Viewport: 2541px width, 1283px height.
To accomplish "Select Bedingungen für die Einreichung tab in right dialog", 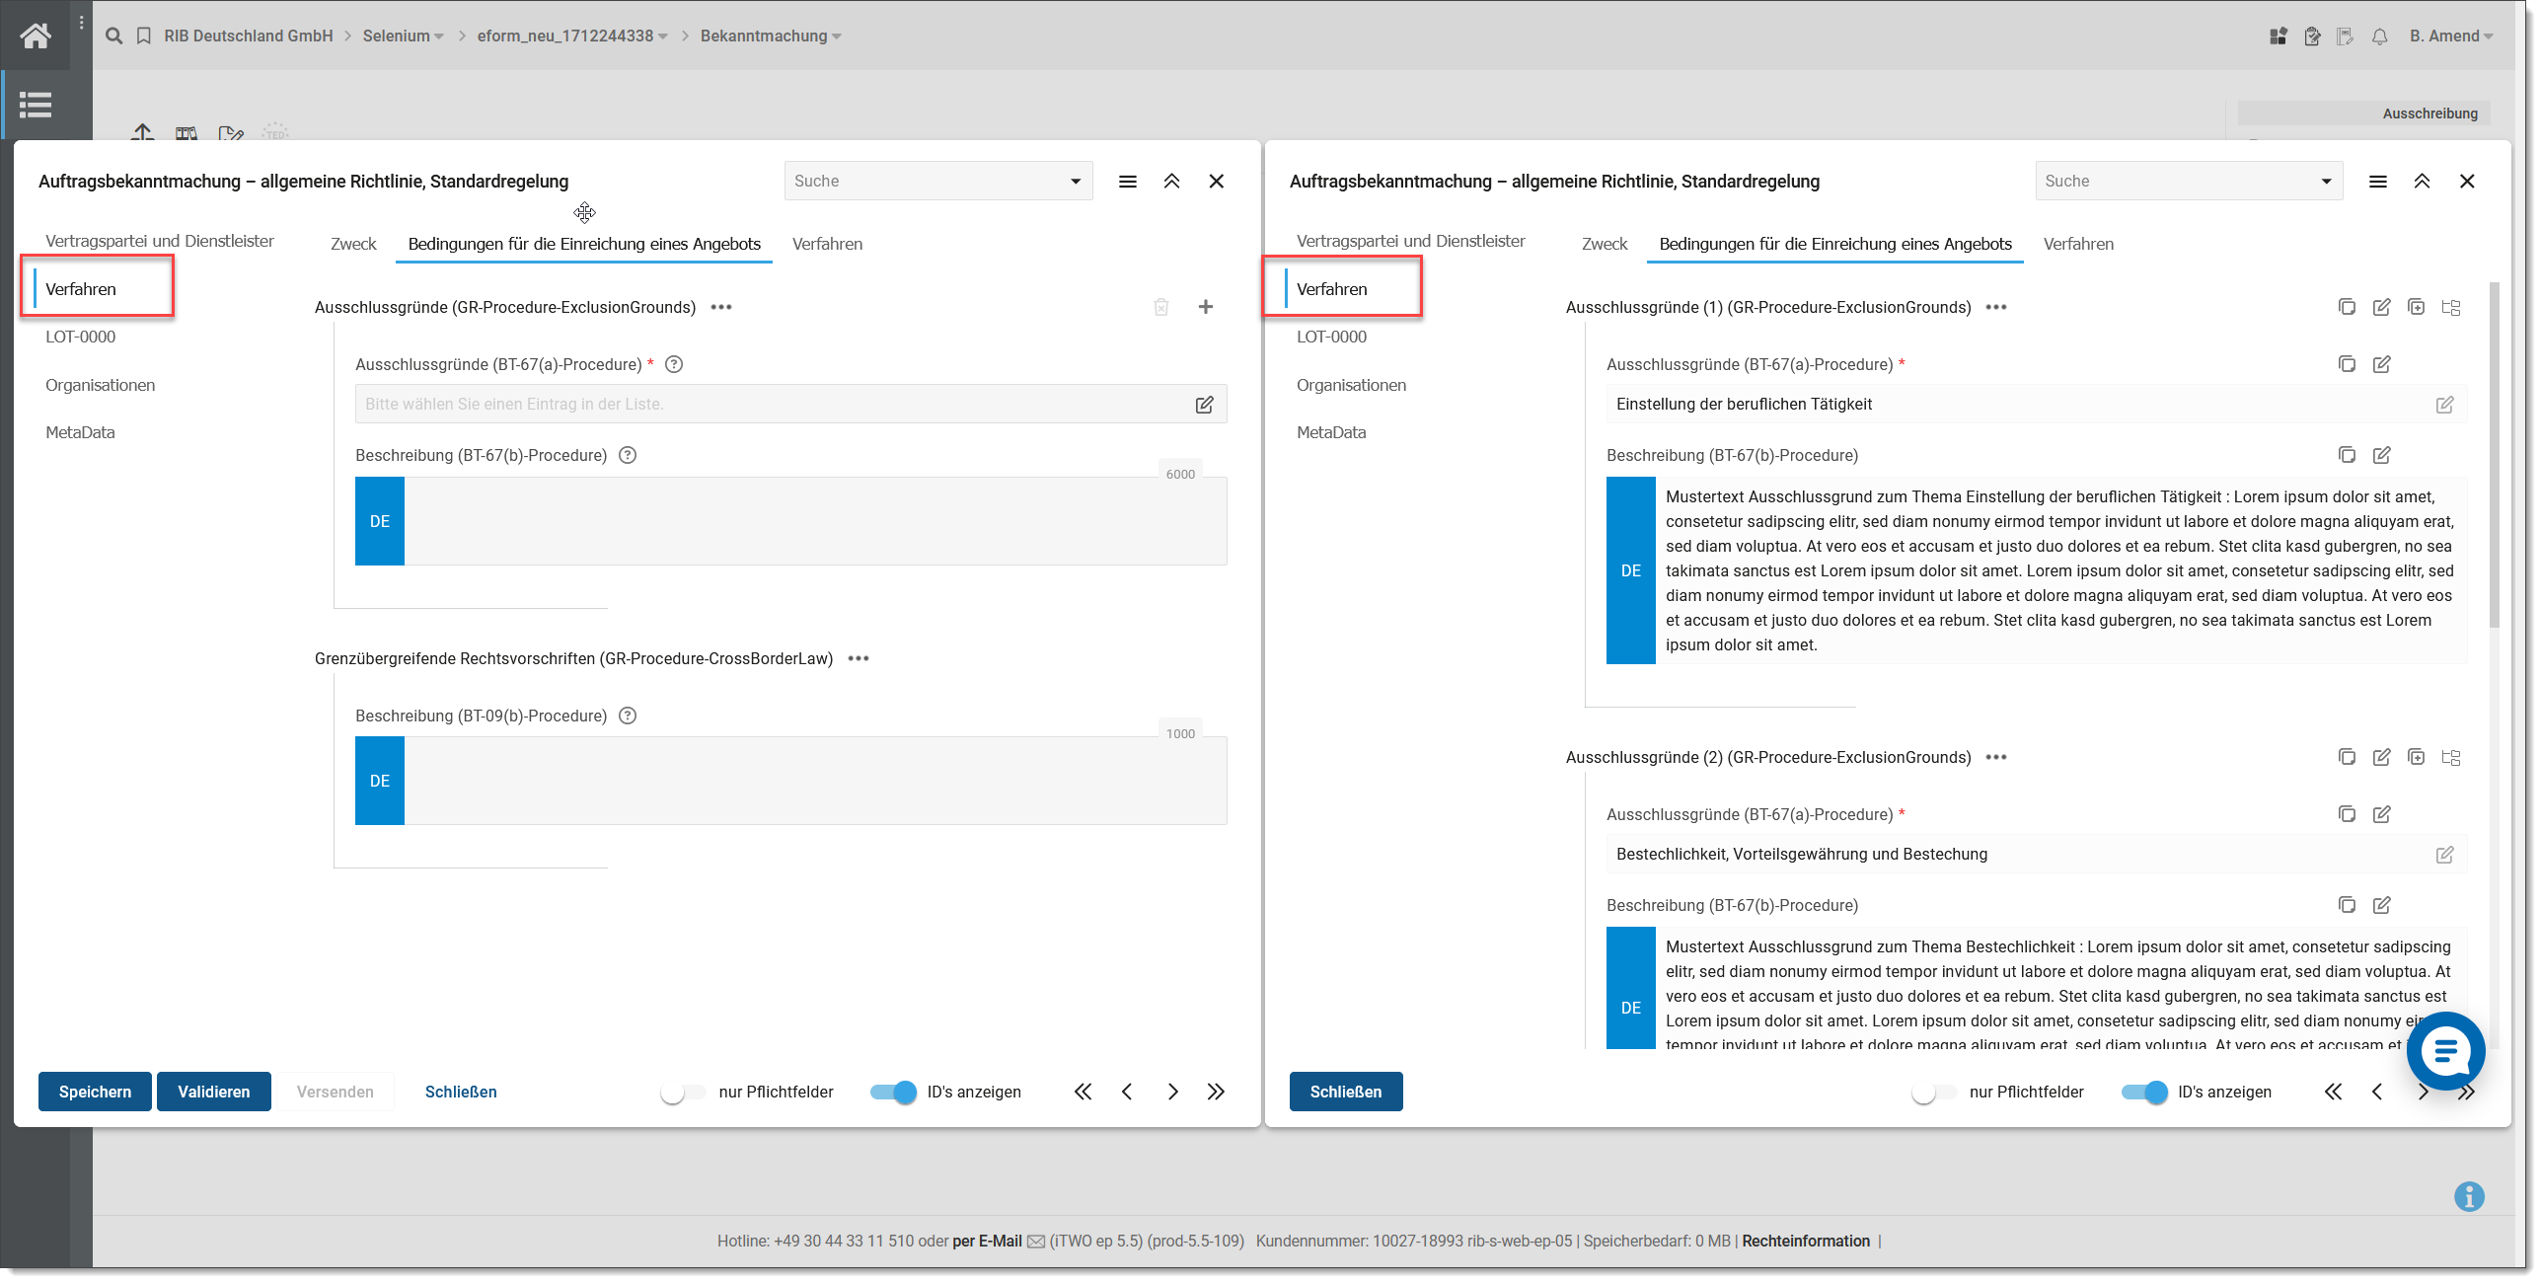I will [x=1835, y=244].
